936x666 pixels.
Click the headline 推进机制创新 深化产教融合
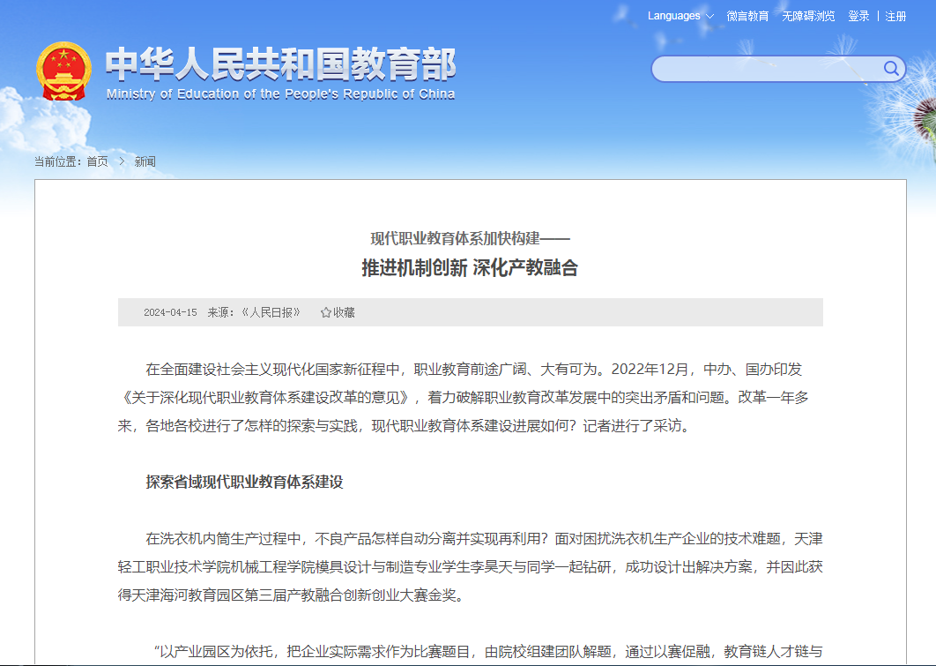point(470,268)
